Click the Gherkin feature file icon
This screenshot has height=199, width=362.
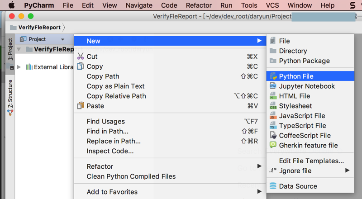(x=273, y=145)
